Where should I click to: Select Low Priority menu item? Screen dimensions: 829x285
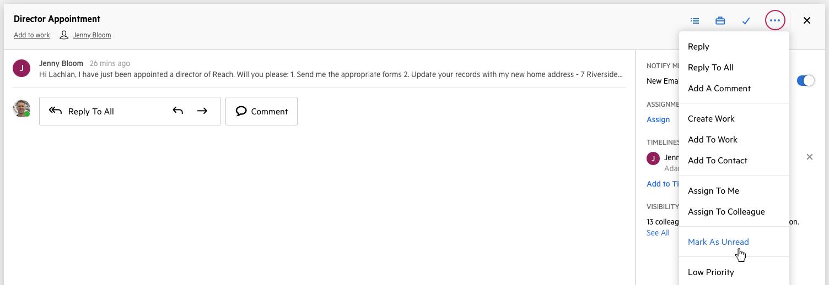(x=710, y=272)
